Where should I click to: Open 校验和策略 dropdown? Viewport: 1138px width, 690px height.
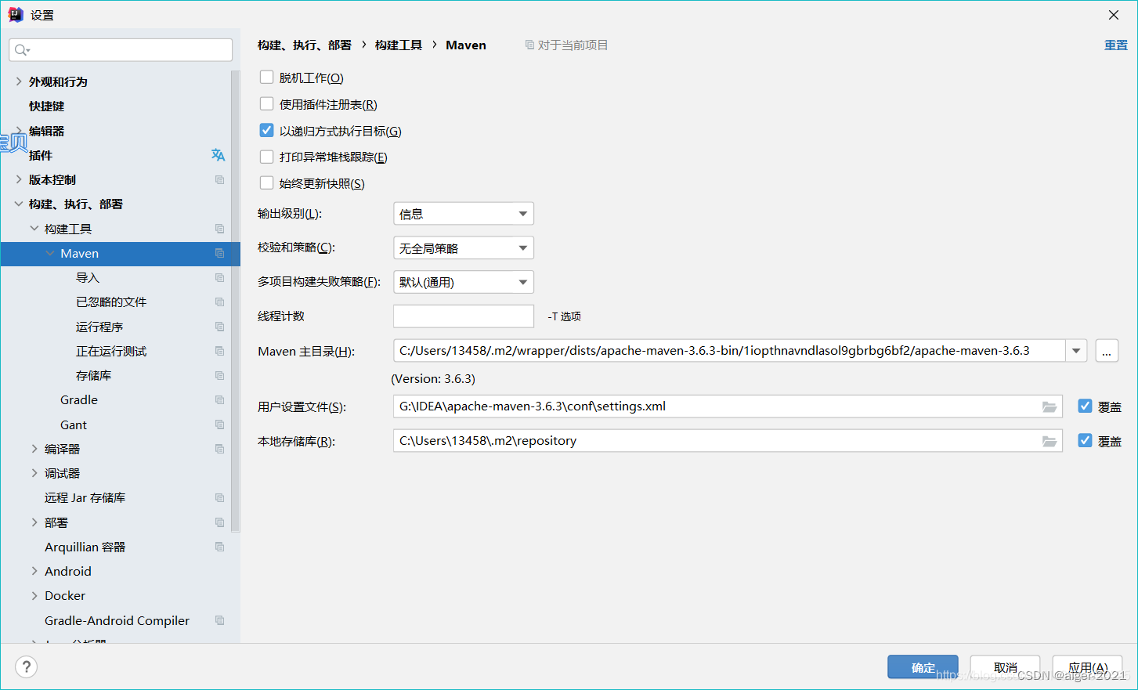(x=464, y=248)
